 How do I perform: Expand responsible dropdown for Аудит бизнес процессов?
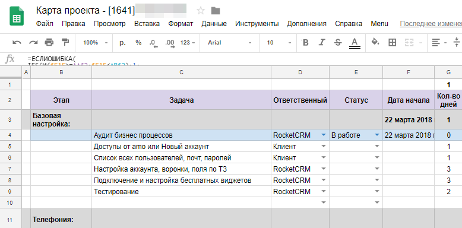(324, 135)
